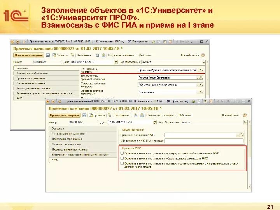Viewport: 280px width, 210px height.
Task: Open lookup icon of the secretary field in back window
Action: pos(201,85)
